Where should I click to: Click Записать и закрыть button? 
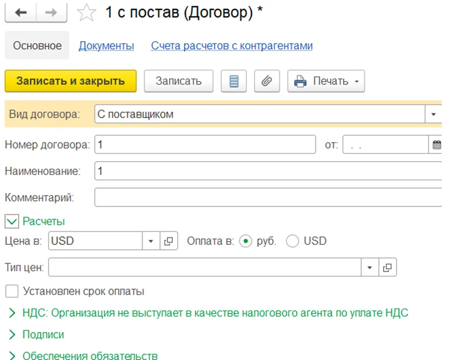pos(70,81)
